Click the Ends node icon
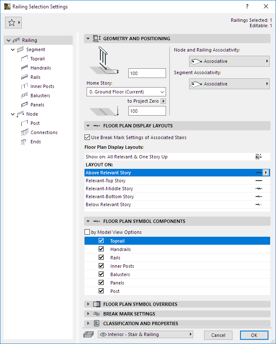276x344 pixels. pyautogui.click(x=24, y=142)
